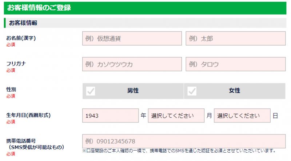Click the 生年月日(西暦形式) label
Image resolution: width=291 pixels, height=161 pixels.
[28, 115]
